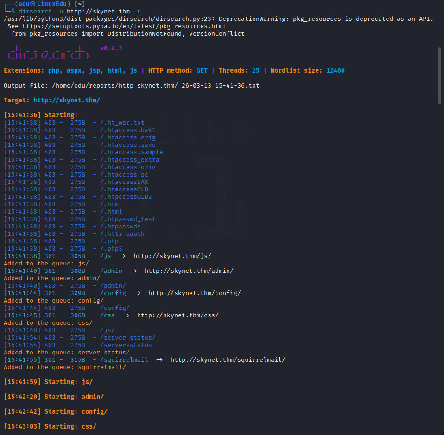Click the /.htpasswd_test result path
Screen dimensions: 444x435
click(x=128, y=219)
